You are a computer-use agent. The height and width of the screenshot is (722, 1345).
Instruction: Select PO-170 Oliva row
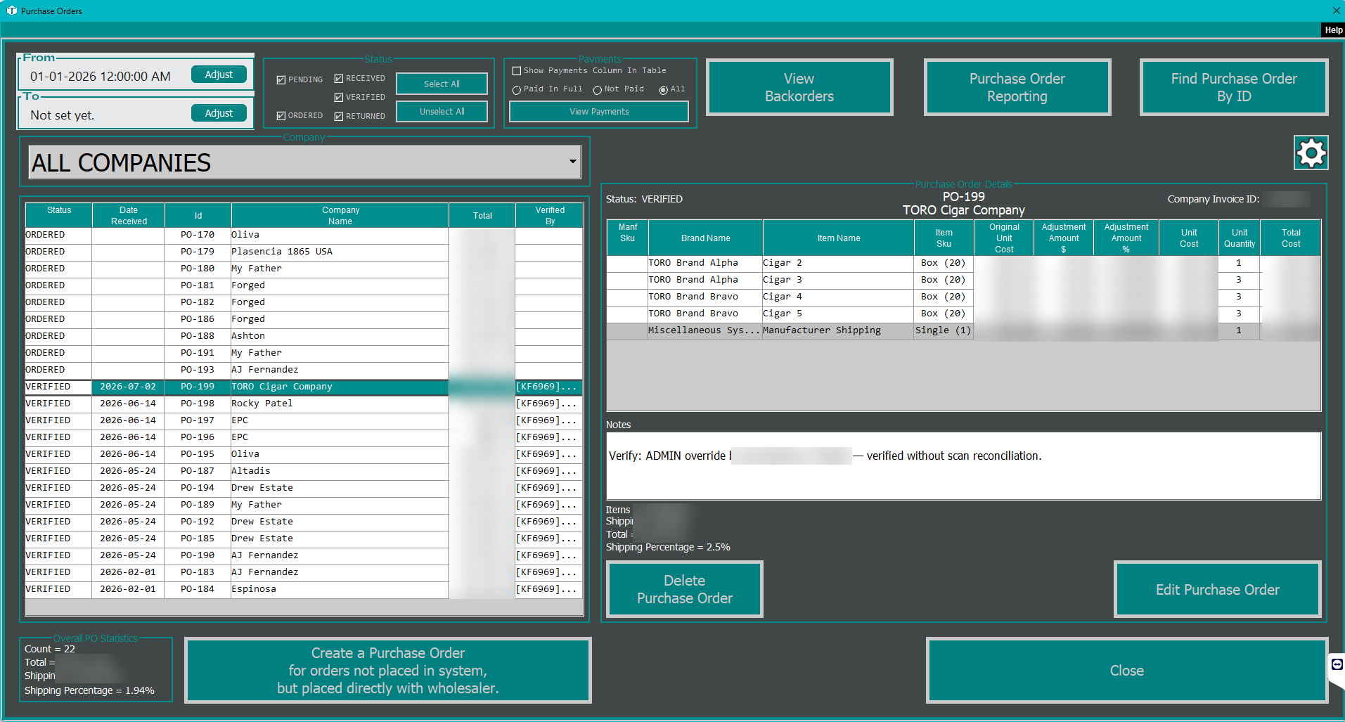pyautogui.click(x=304, y=235)
